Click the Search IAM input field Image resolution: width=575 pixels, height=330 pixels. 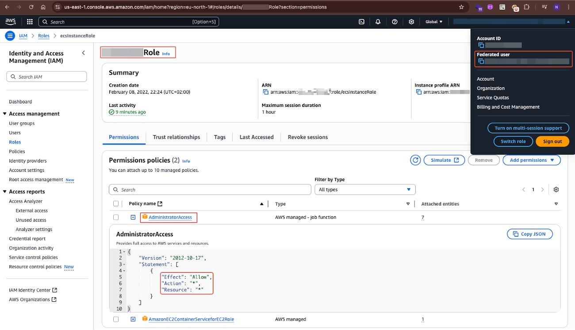(x=47, y=77)
